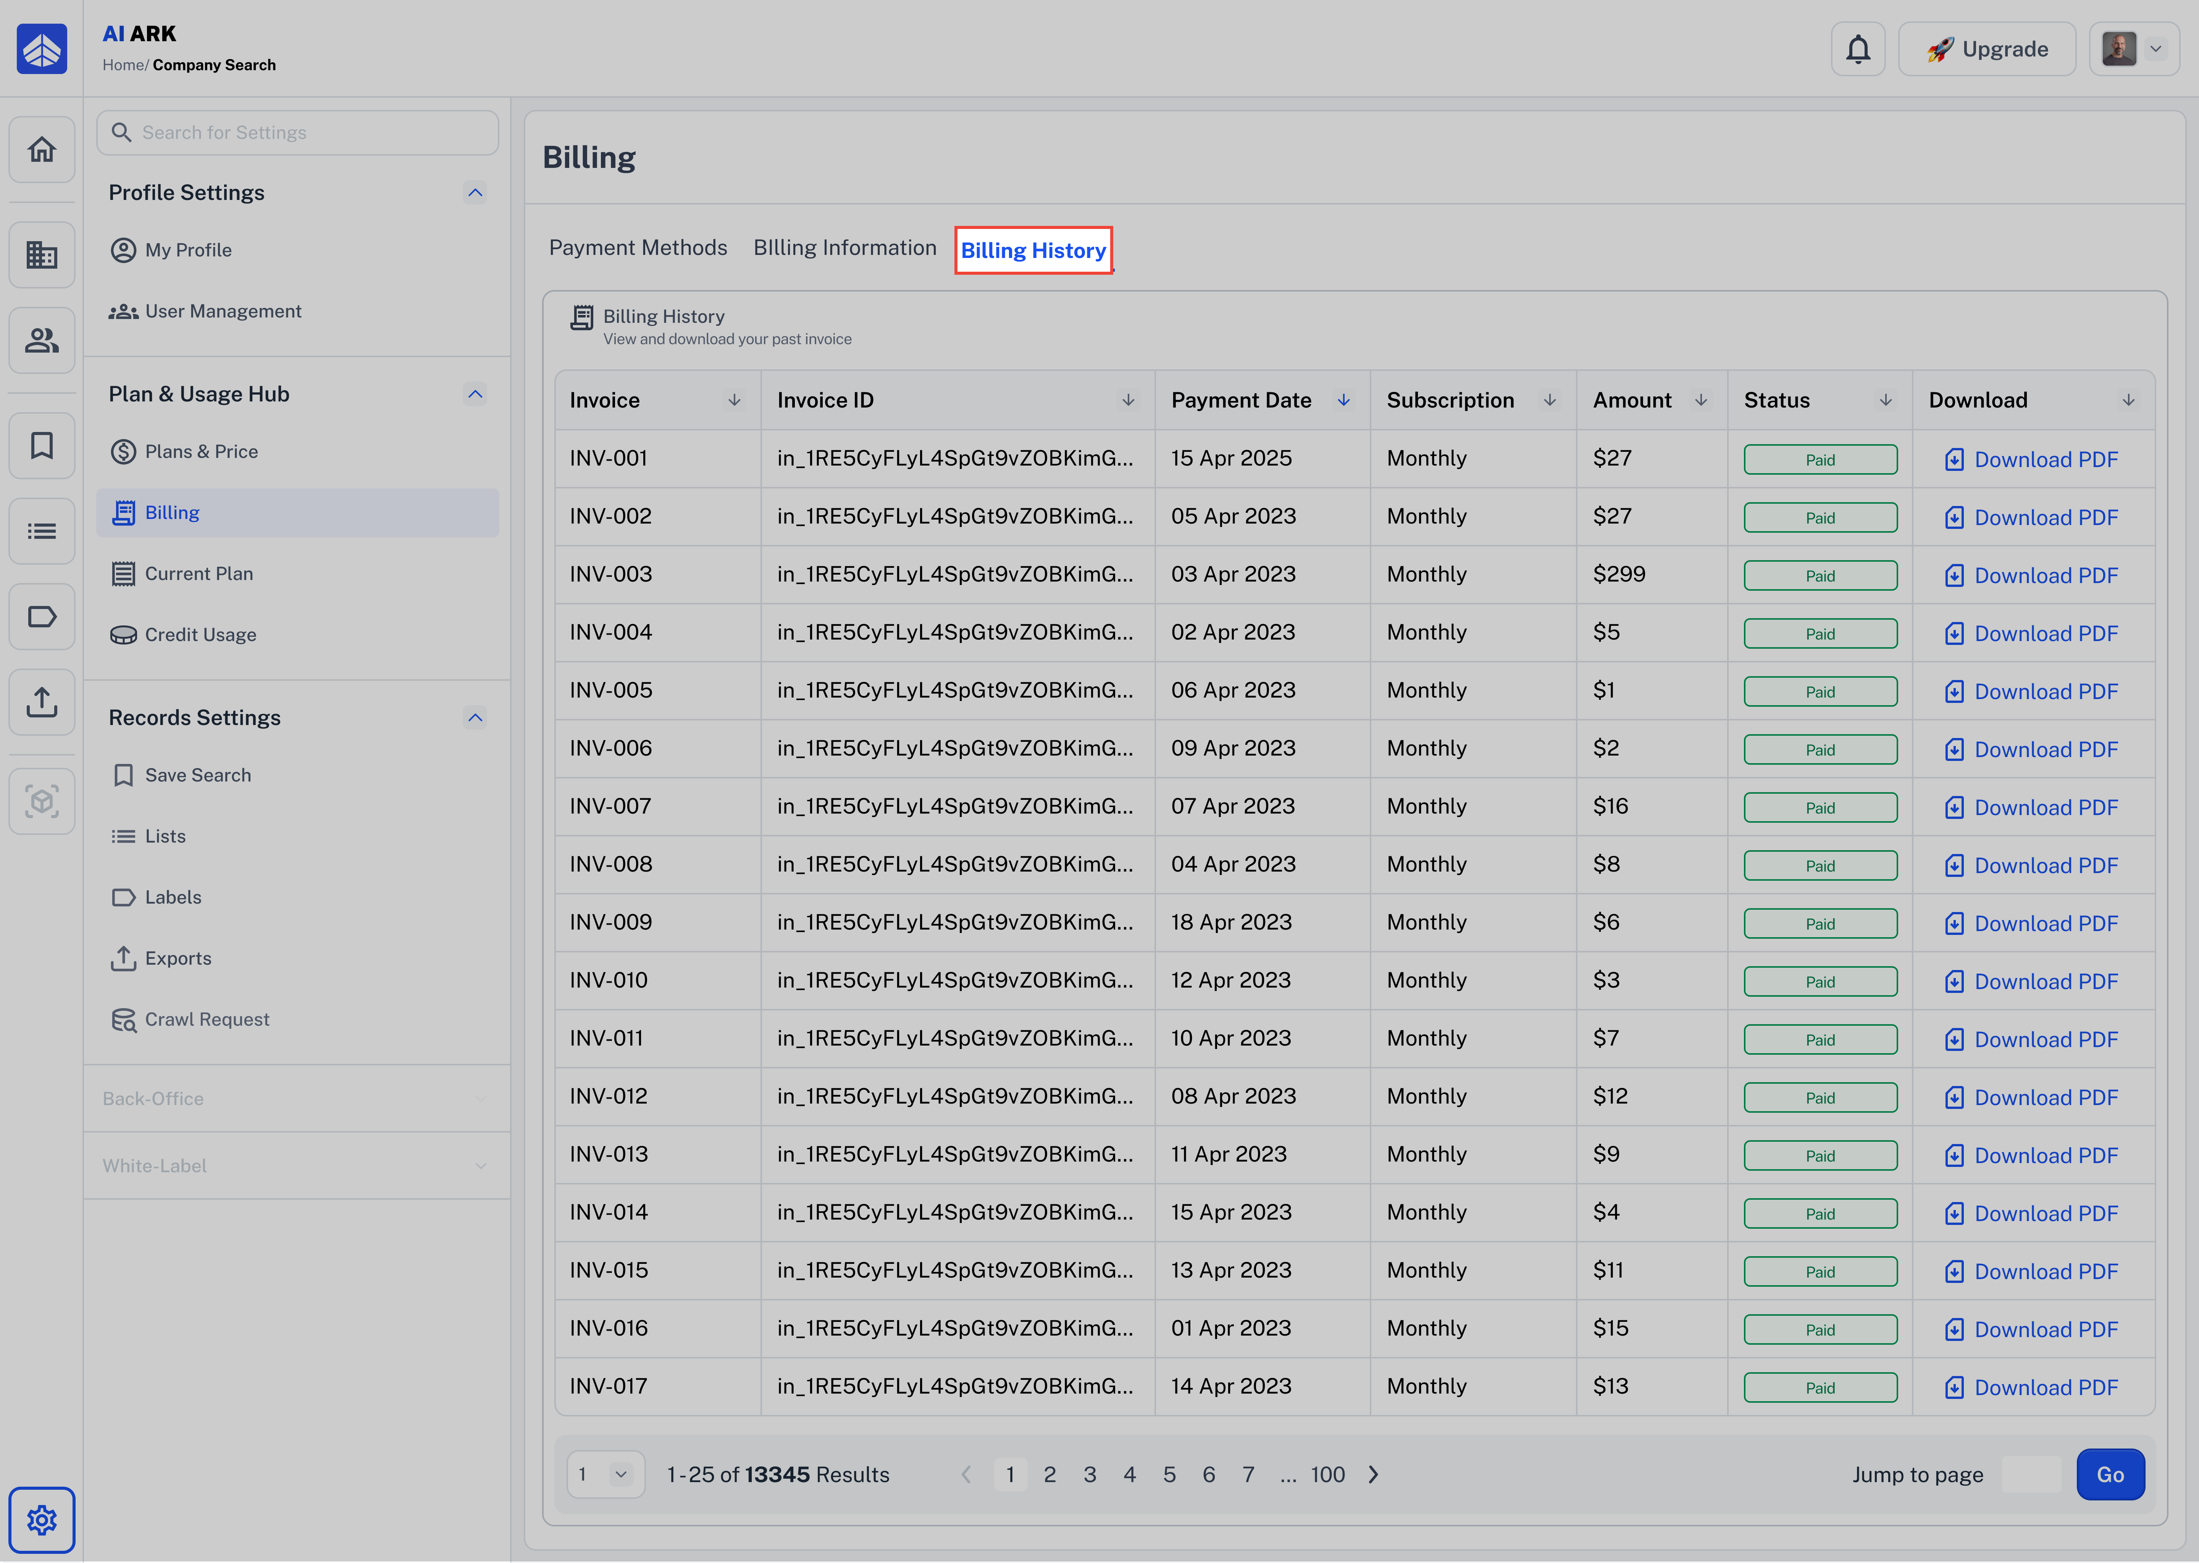
Task: Sort by Subscription column arrow
Action: coord(1549,400)
